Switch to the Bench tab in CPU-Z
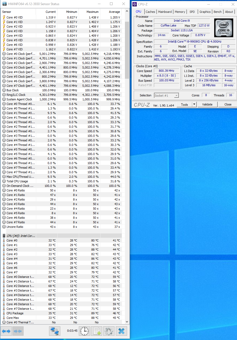Image resolution: width=237 pixels, height=340 pixels. (218, 12)
